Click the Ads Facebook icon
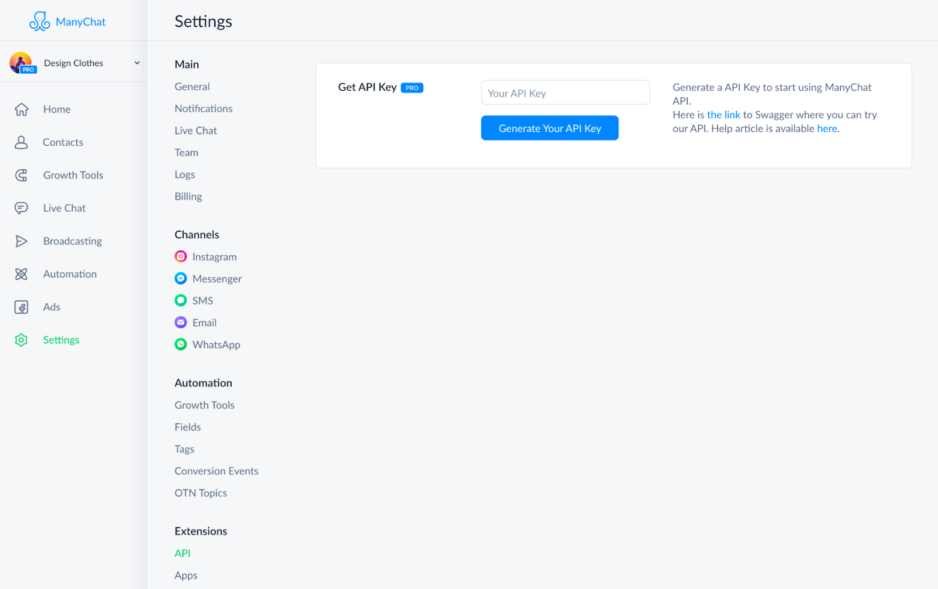Screen dimensions: 938x589 coord(22,307)
